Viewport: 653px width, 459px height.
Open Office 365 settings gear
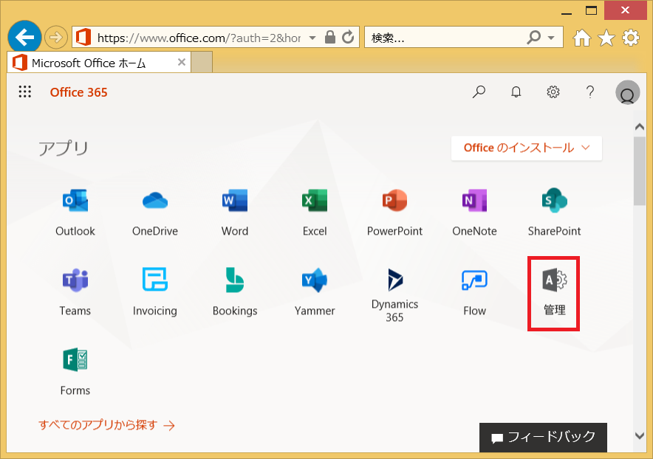tap(553, 92)
